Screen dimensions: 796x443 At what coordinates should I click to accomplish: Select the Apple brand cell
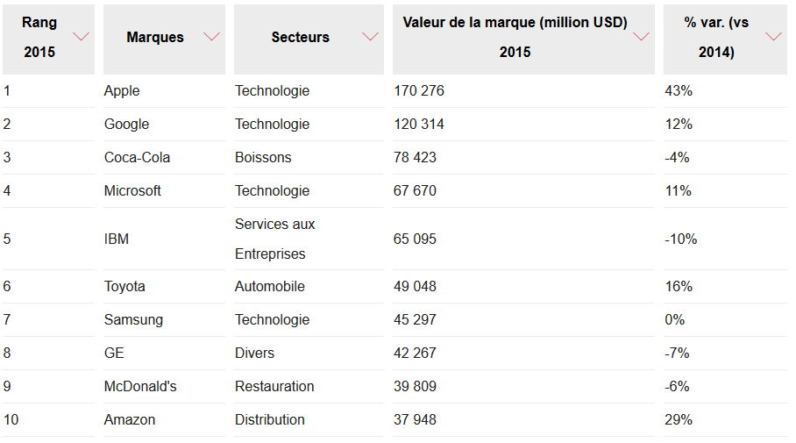pyautogui.click(x=122, y=91)
